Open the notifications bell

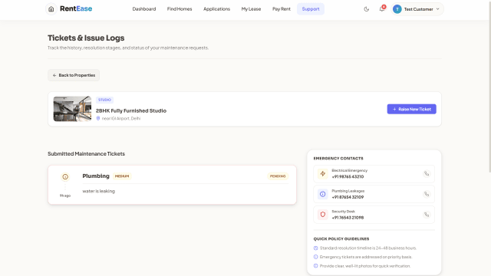382,8
